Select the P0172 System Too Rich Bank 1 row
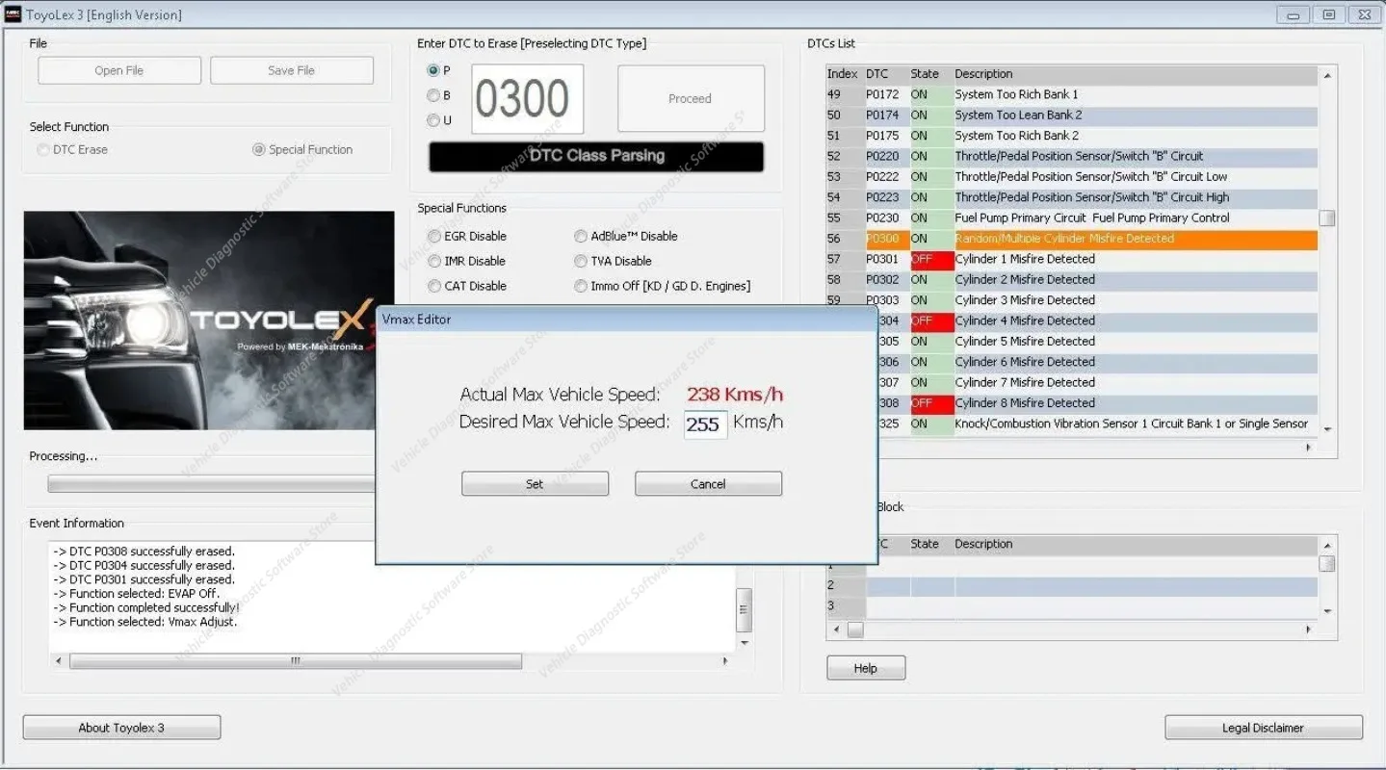Screen dimensions: 1386x770 (1071, 94)
